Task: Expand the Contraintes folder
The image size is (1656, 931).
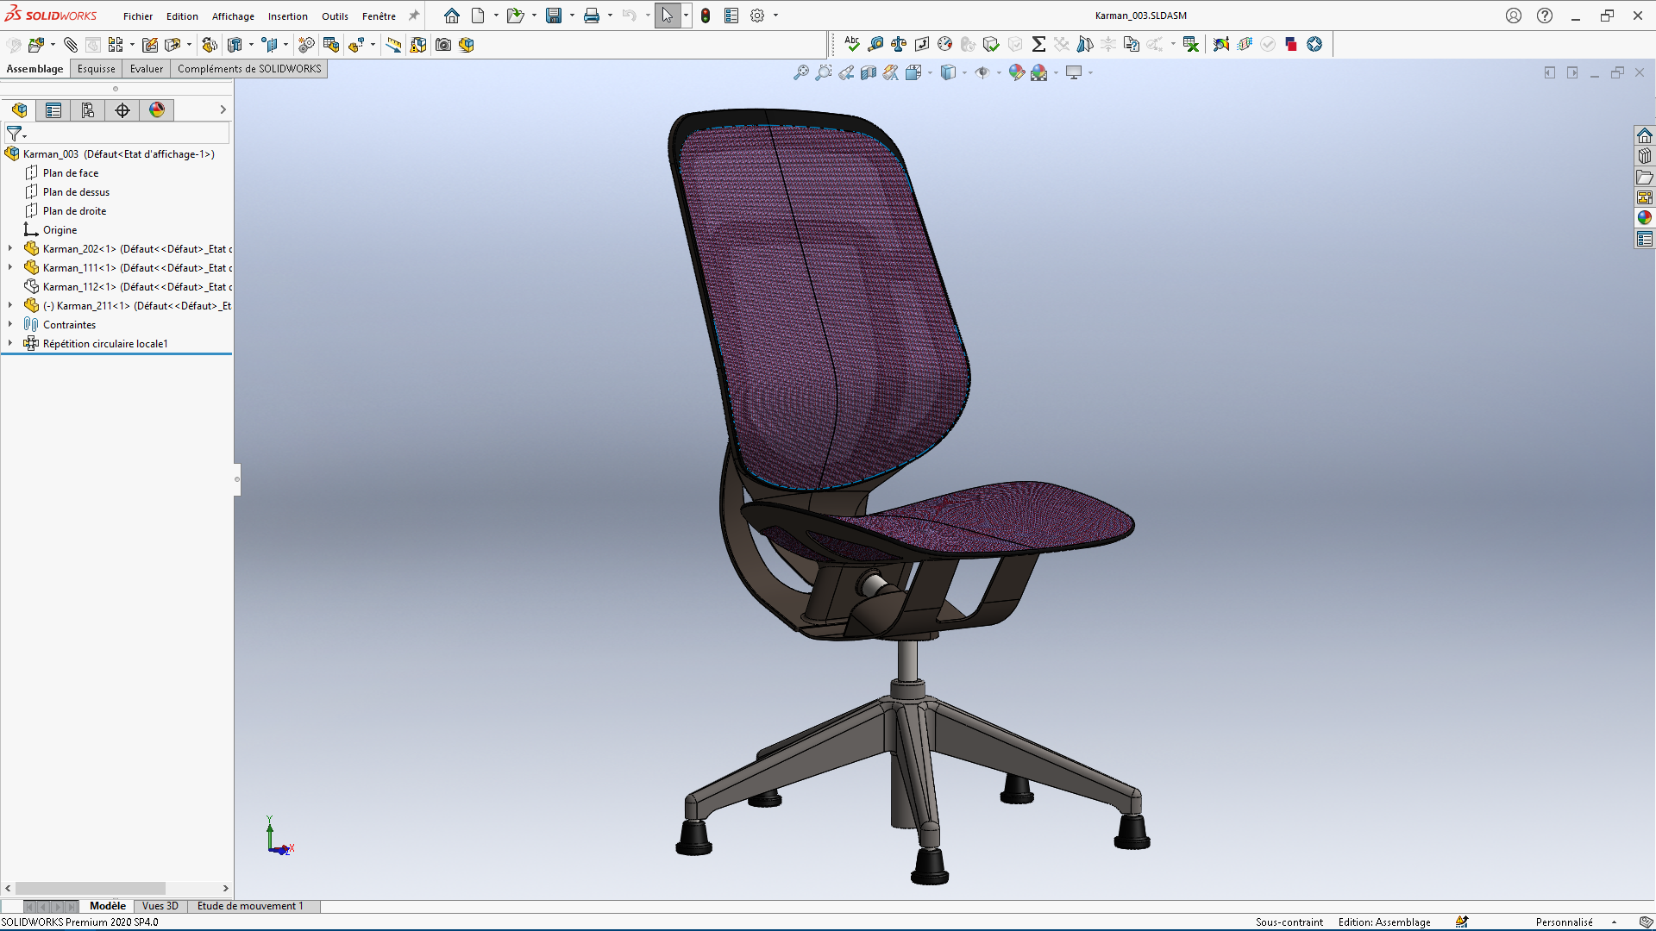Action: pyautogui.click(x=10, y=324)
